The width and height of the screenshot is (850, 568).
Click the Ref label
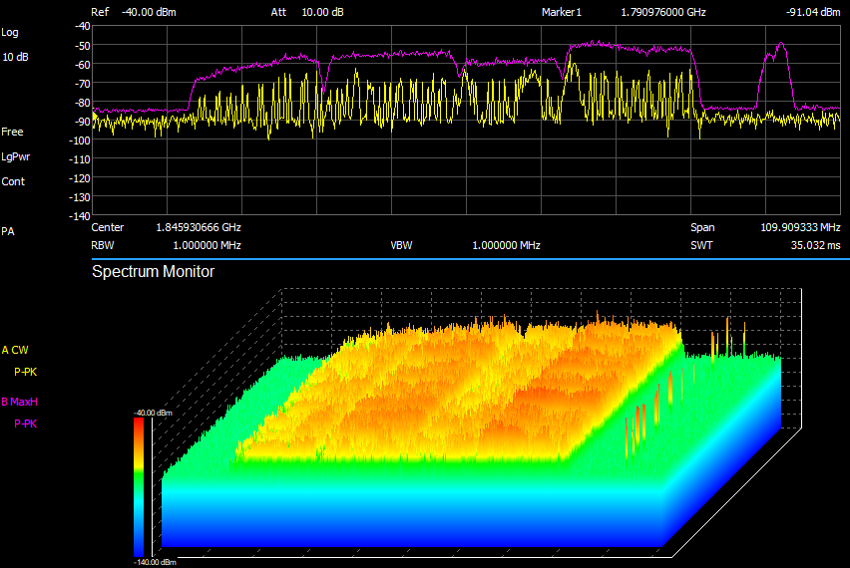tap(100, 12)
